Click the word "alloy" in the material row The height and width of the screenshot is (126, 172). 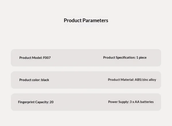coord(153,80)
